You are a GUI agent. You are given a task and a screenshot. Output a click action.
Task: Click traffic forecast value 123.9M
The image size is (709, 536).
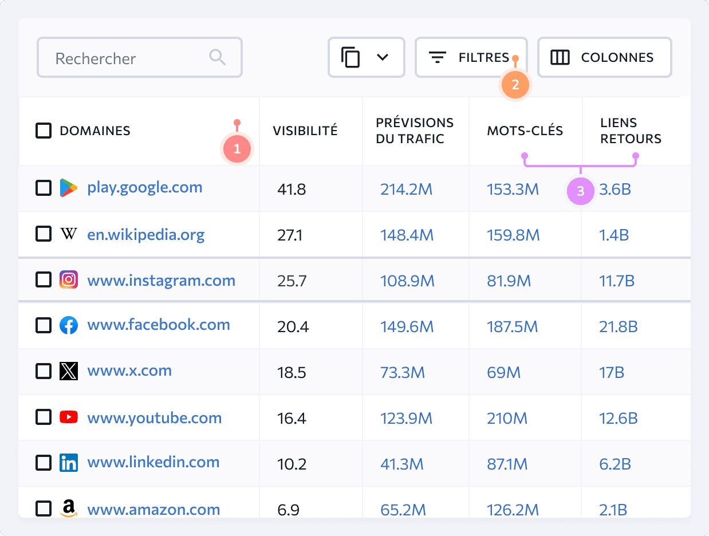[x=406, y=418]
